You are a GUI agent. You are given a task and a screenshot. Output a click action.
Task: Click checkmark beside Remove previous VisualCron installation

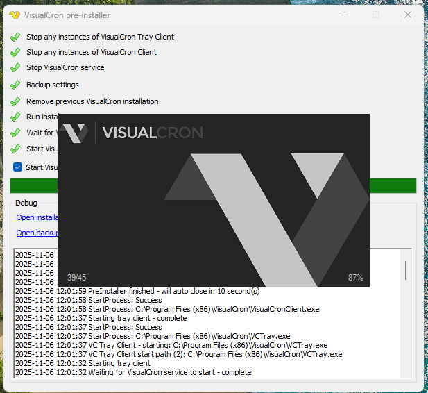[x=15, y=101]
